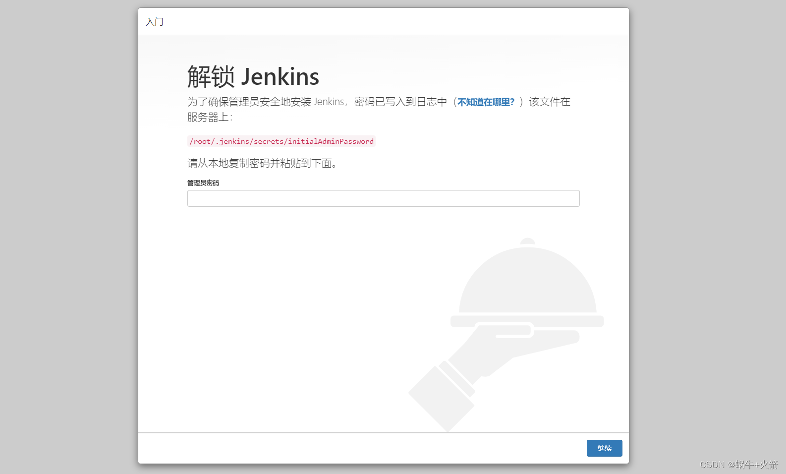Screen dimensions: 786x474
Task: Open the 不知道在哪里? help link
Action: tap(486, 102)
